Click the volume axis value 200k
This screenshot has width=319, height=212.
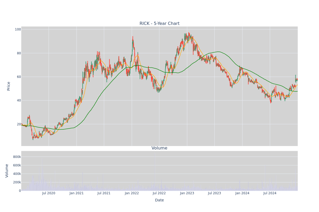click(17, 182)
